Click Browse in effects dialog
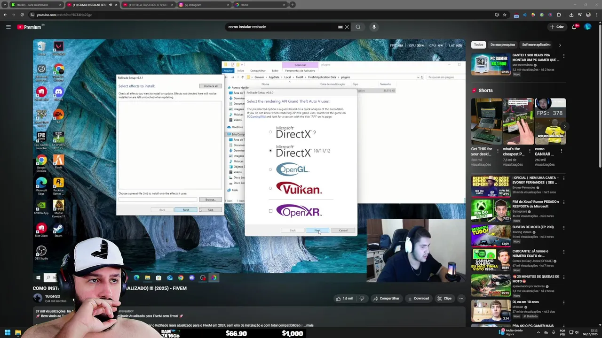 coord(210,200)
